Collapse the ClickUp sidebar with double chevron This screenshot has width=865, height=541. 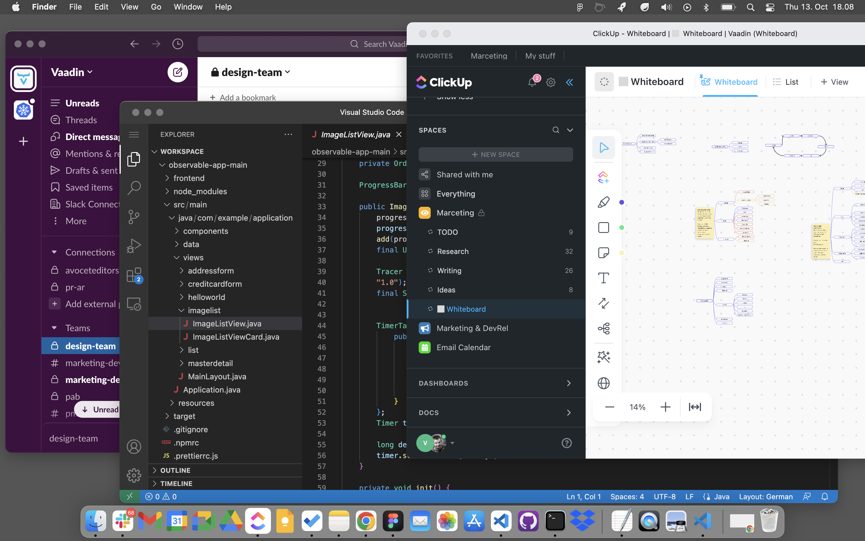pos(569,82)
